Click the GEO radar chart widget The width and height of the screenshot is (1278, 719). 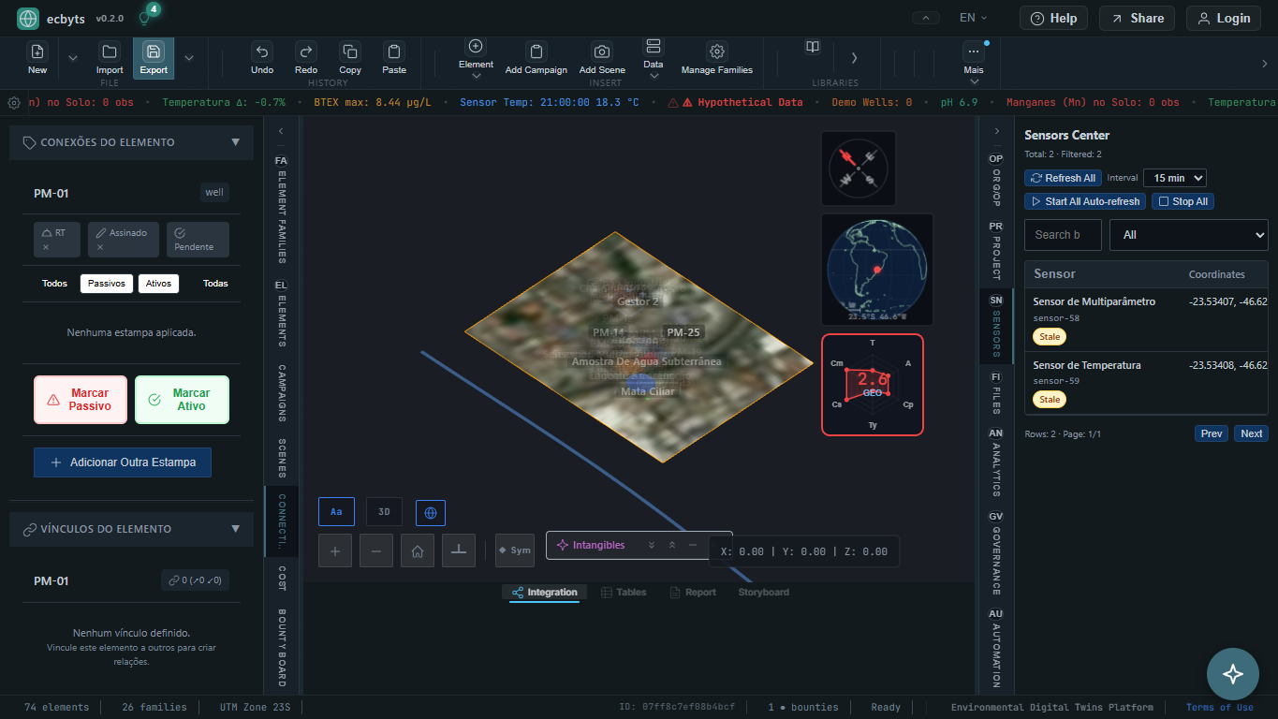(x=873, y=385)
